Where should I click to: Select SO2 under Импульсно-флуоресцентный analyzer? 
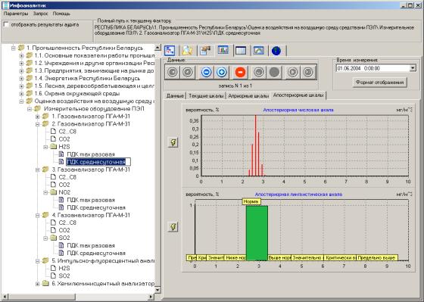pyautogui.click(x=64, y=276)
